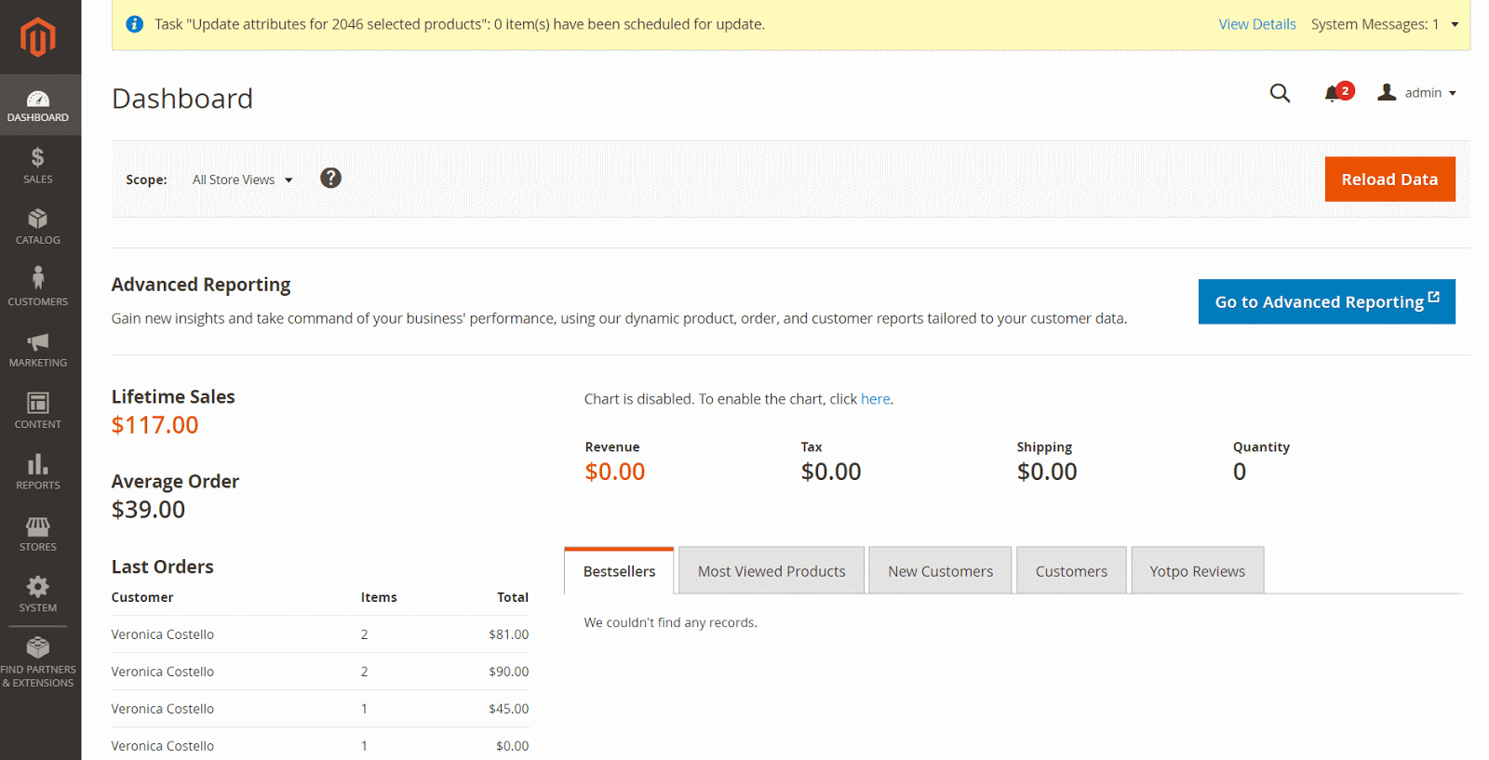The width and height of the screenshot is (1489, 760).
Task: Click the search magnifier icon
Action: (1280, 93)
